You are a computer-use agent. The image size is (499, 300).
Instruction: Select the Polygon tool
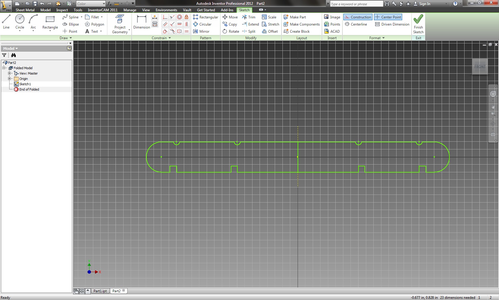[94, 24]
